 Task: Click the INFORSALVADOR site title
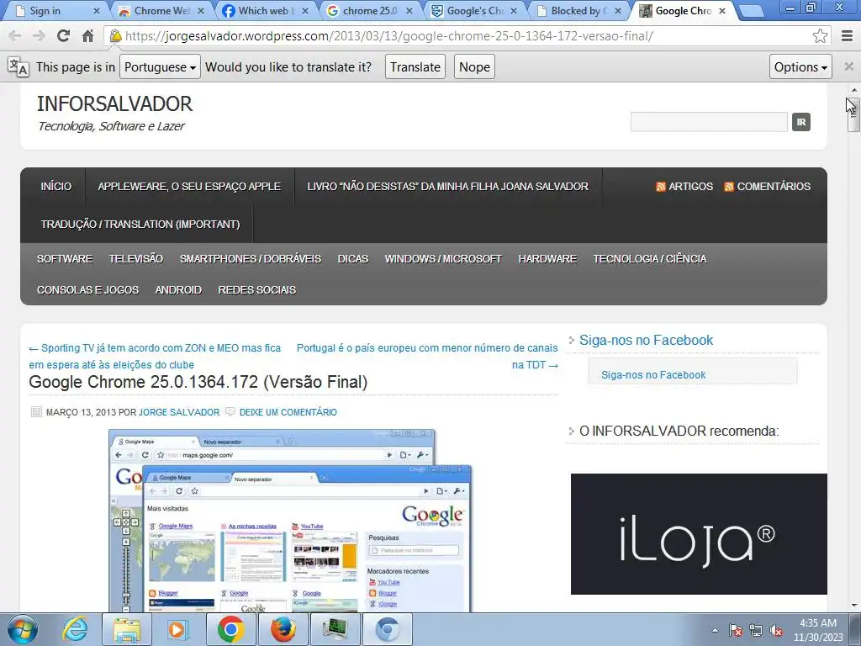[114, 103]
